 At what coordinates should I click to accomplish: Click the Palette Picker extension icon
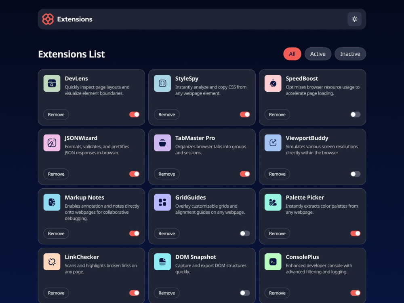273,202
